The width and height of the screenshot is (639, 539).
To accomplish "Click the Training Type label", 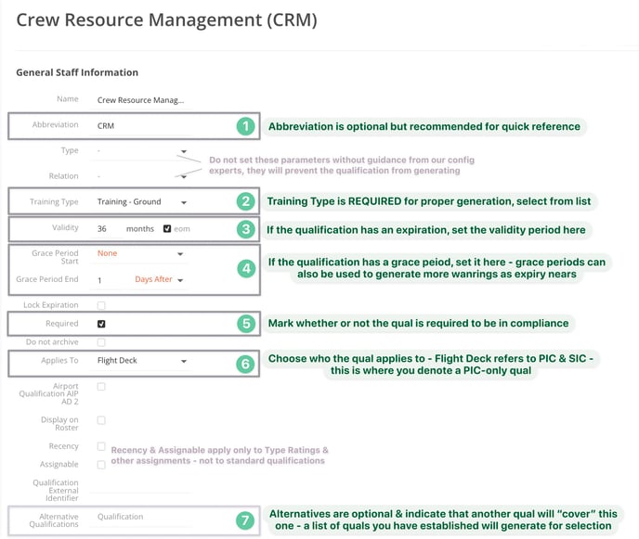I will coord(54,202).
